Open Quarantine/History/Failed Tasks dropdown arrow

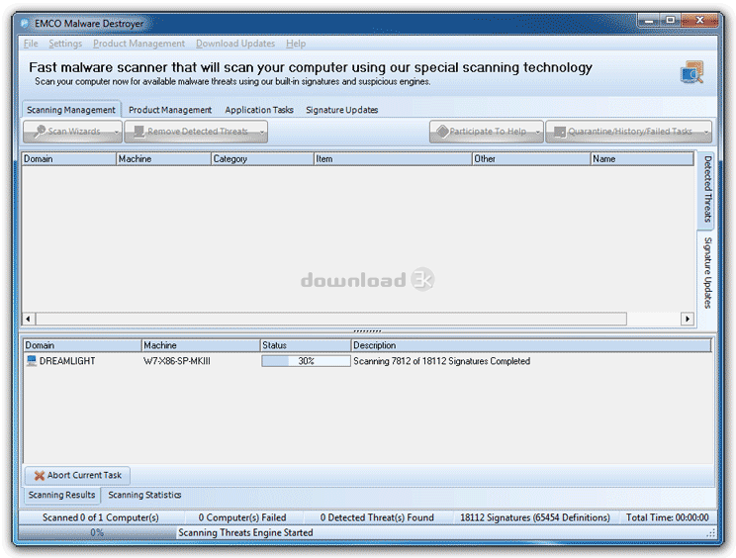click(x=706, y=132)
